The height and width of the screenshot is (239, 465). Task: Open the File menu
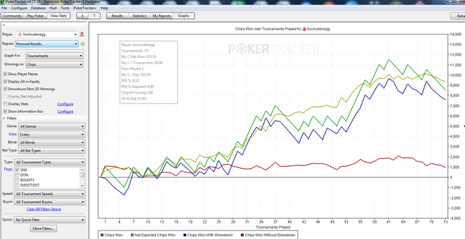pos(4,8)
